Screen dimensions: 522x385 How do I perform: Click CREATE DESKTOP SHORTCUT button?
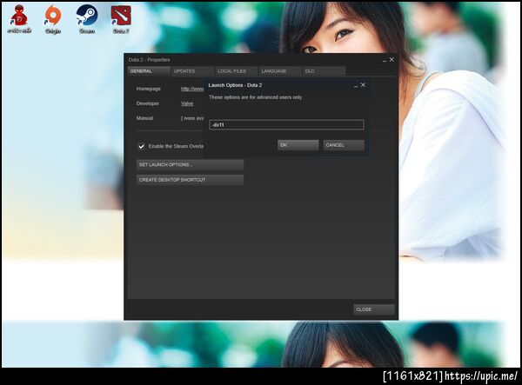[190, 180]
